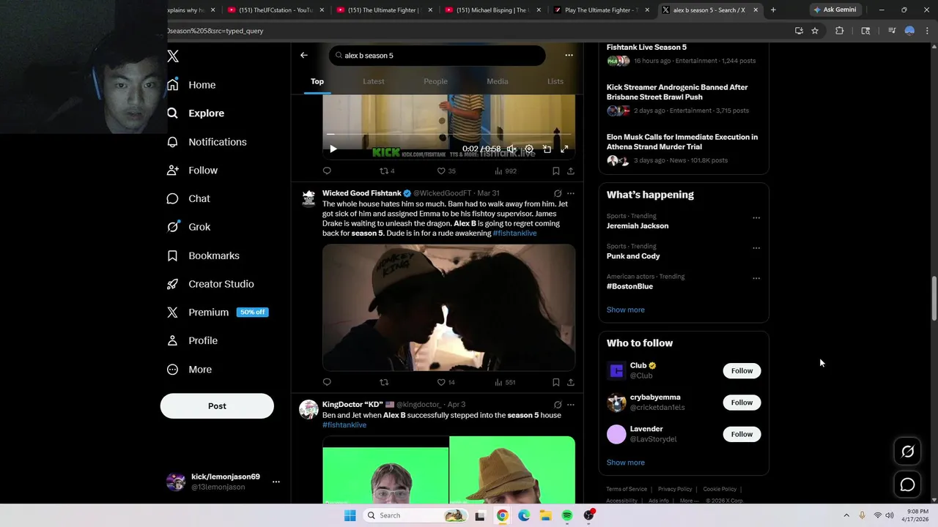Open the X logo home link
The width and height of the screenshot is (938, 527).
[x=173, y=56]
